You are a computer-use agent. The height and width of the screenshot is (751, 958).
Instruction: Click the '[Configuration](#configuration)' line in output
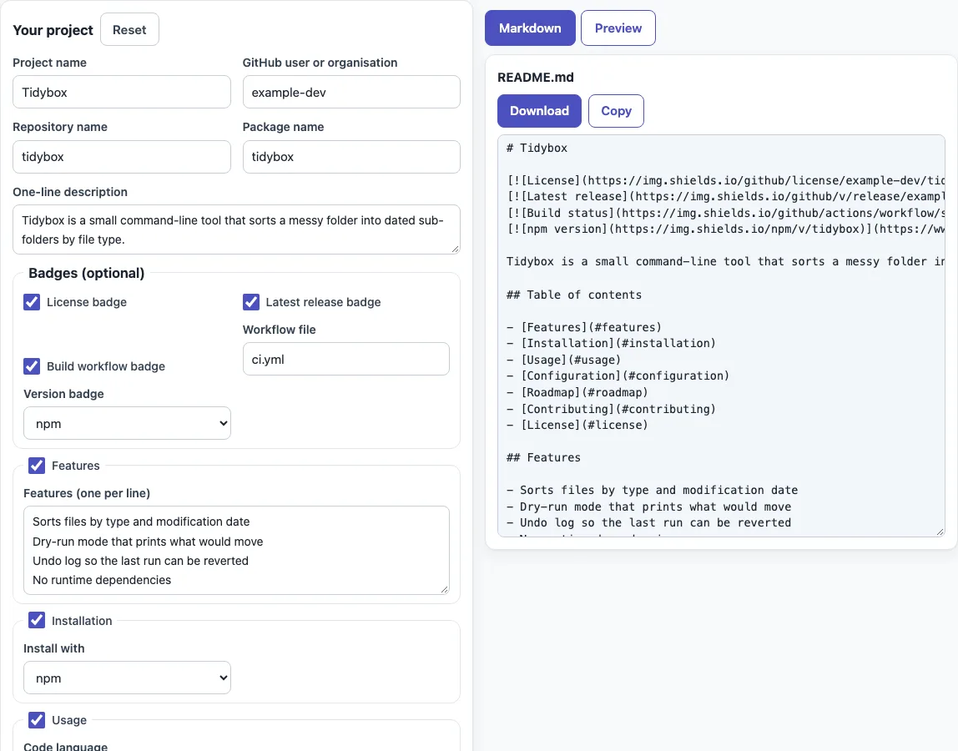pos(618,375)
